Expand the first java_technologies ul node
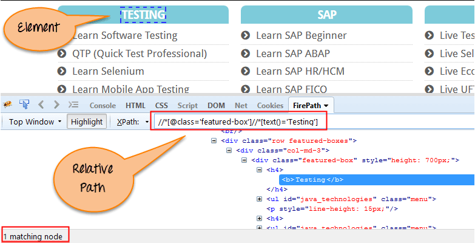The width and height of the screenshot is (475, 243). (x=260, y=199)
